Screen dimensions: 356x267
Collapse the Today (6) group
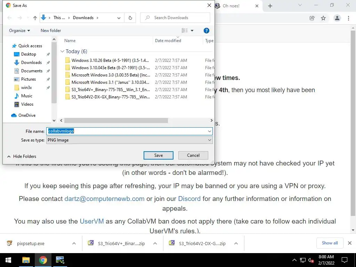[x=62, y=51]
